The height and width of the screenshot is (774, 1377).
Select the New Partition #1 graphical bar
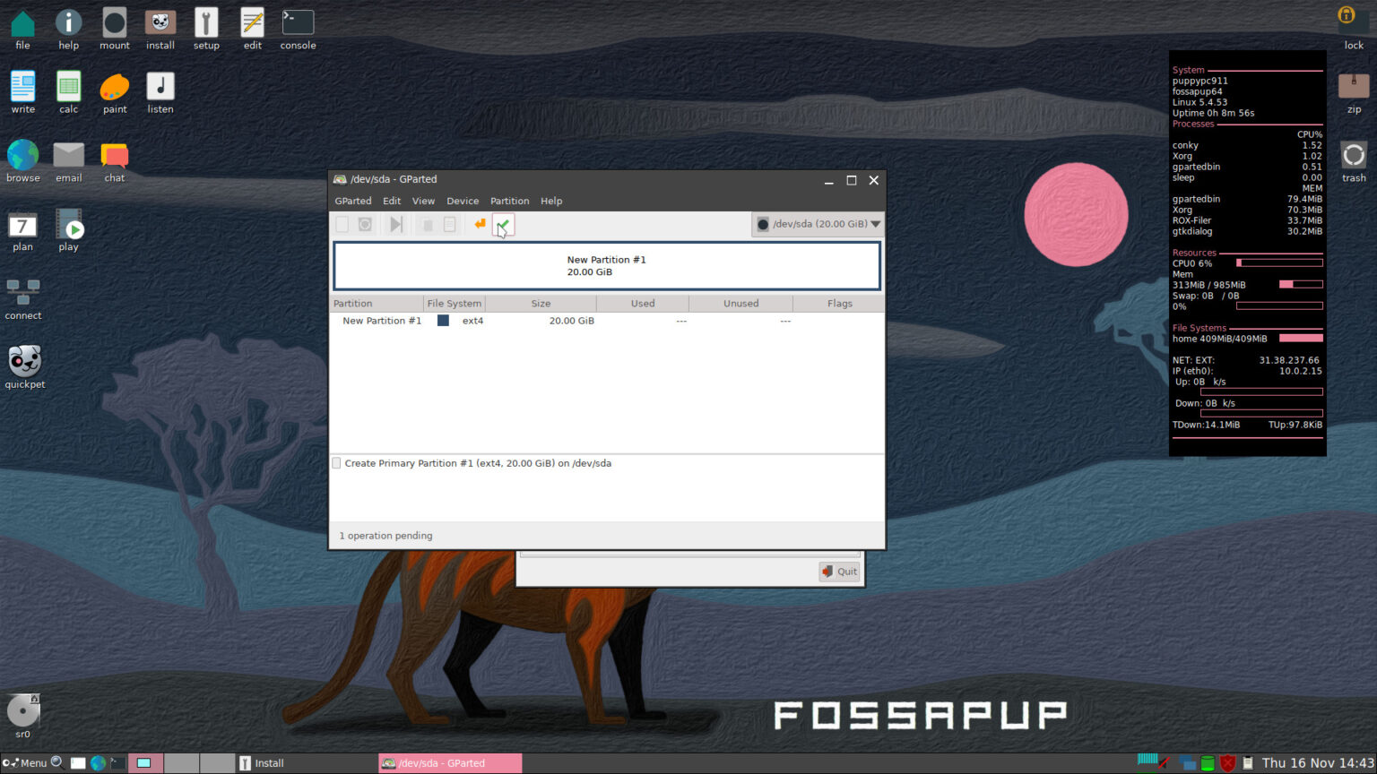click(606, 265)
